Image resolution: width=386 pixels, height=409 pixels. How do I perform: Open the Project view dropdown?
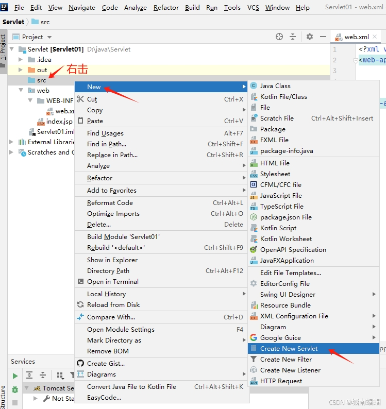tap(49, 37)
